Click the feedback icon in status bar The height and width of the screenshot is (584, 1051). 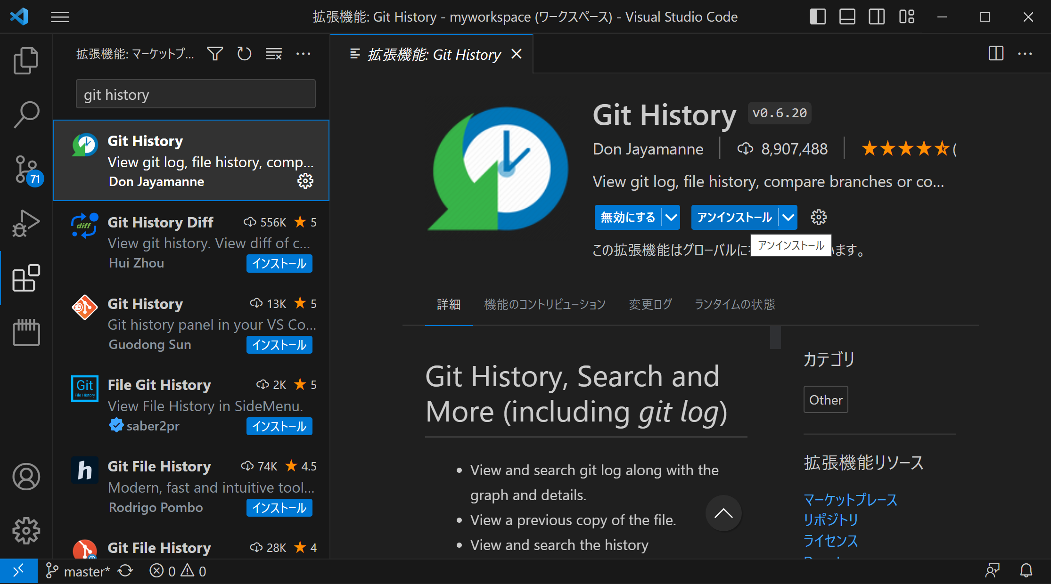coord(993,571)
